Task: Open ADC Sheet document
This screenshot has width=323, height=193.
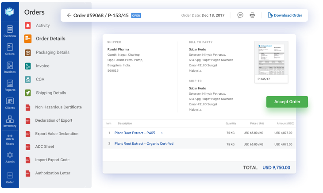Action: pos(45,147)
